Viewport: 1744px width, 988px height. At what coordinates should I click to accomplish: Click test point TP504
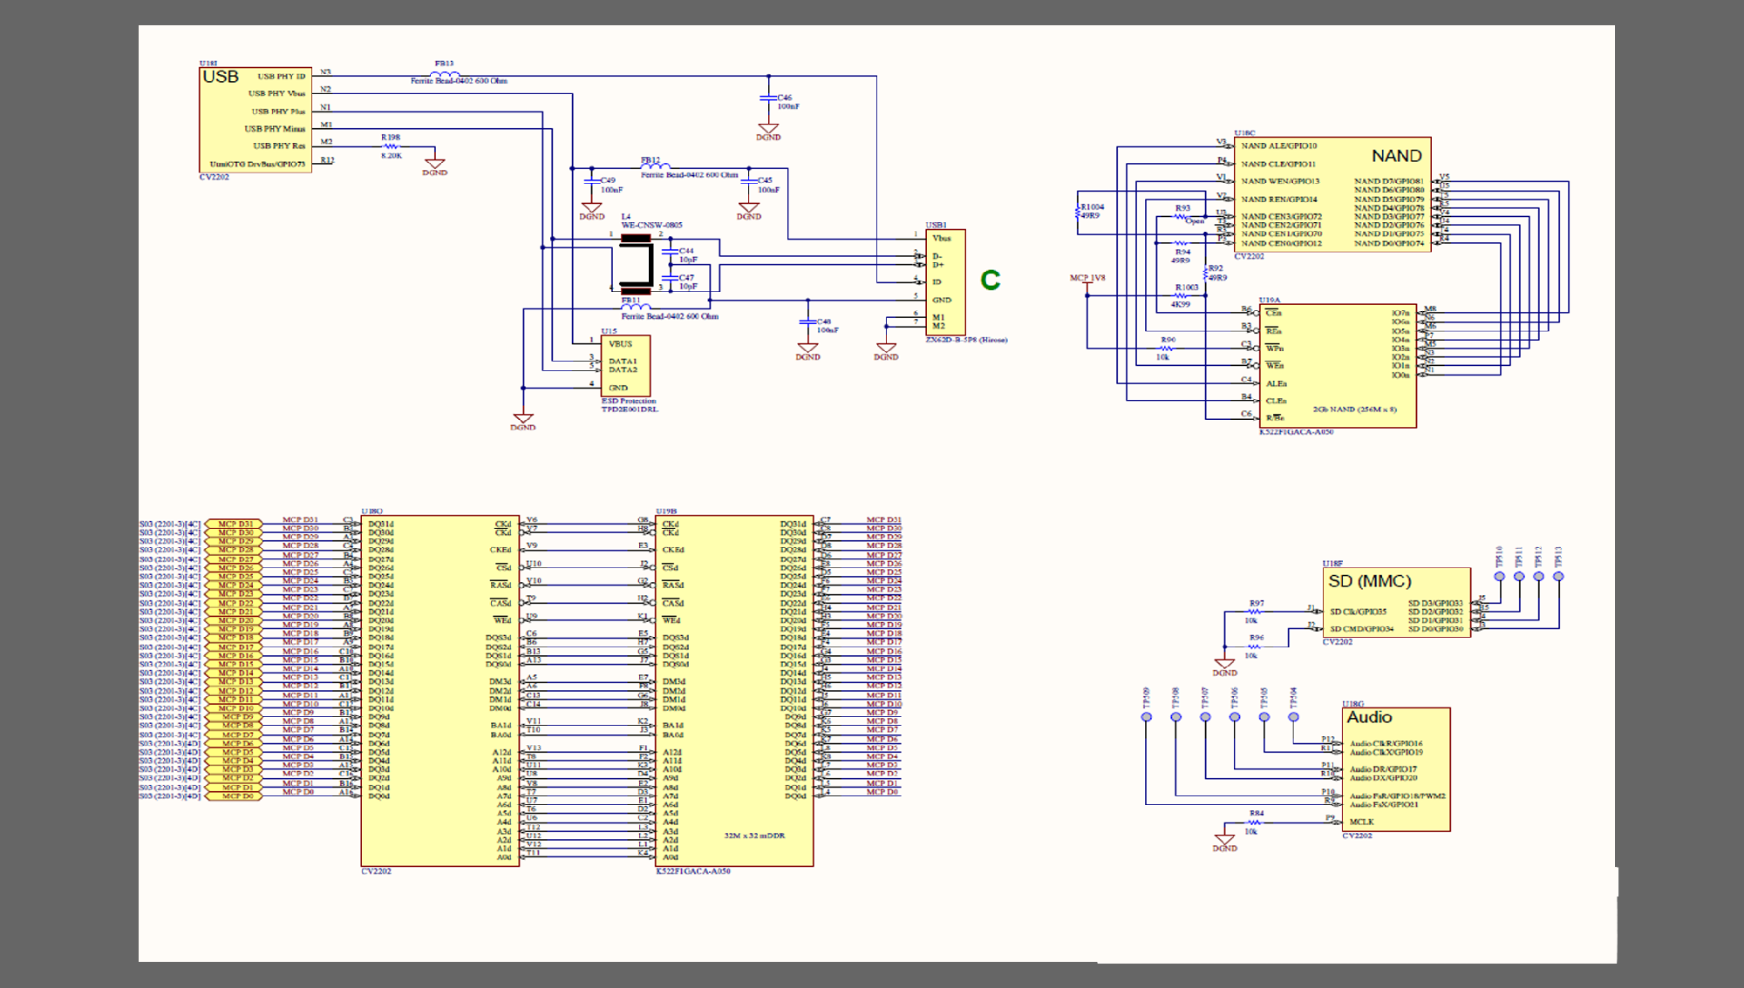(x=1293, y=717)
